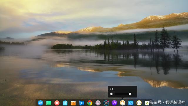Viewport: 188px width, 106px height.
Task: Click the red show desktop dock icon
Action: tap(57, 103)
